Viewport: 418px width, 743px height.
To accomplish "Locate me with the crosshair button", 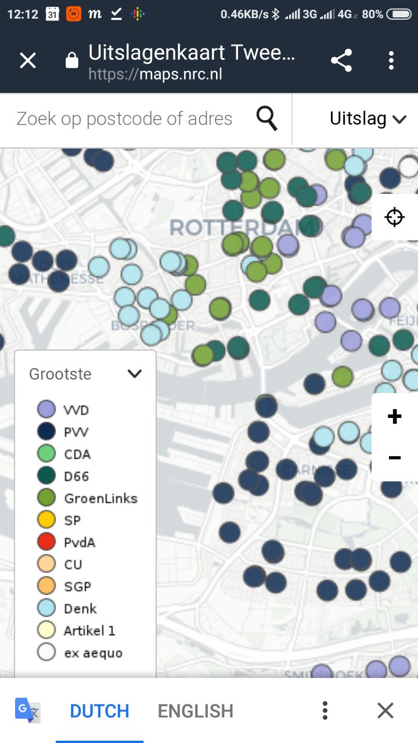I will tap(395, 217).
